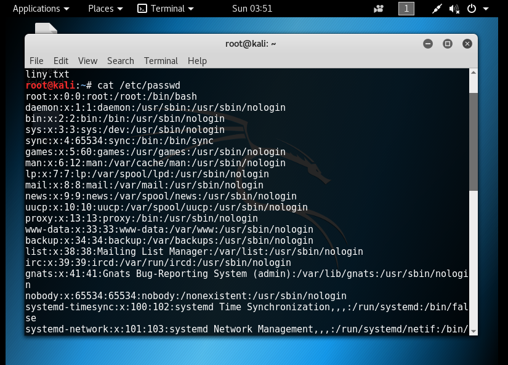Click the network connection icon
Screen dimensions: 508x365
point(437,9)
